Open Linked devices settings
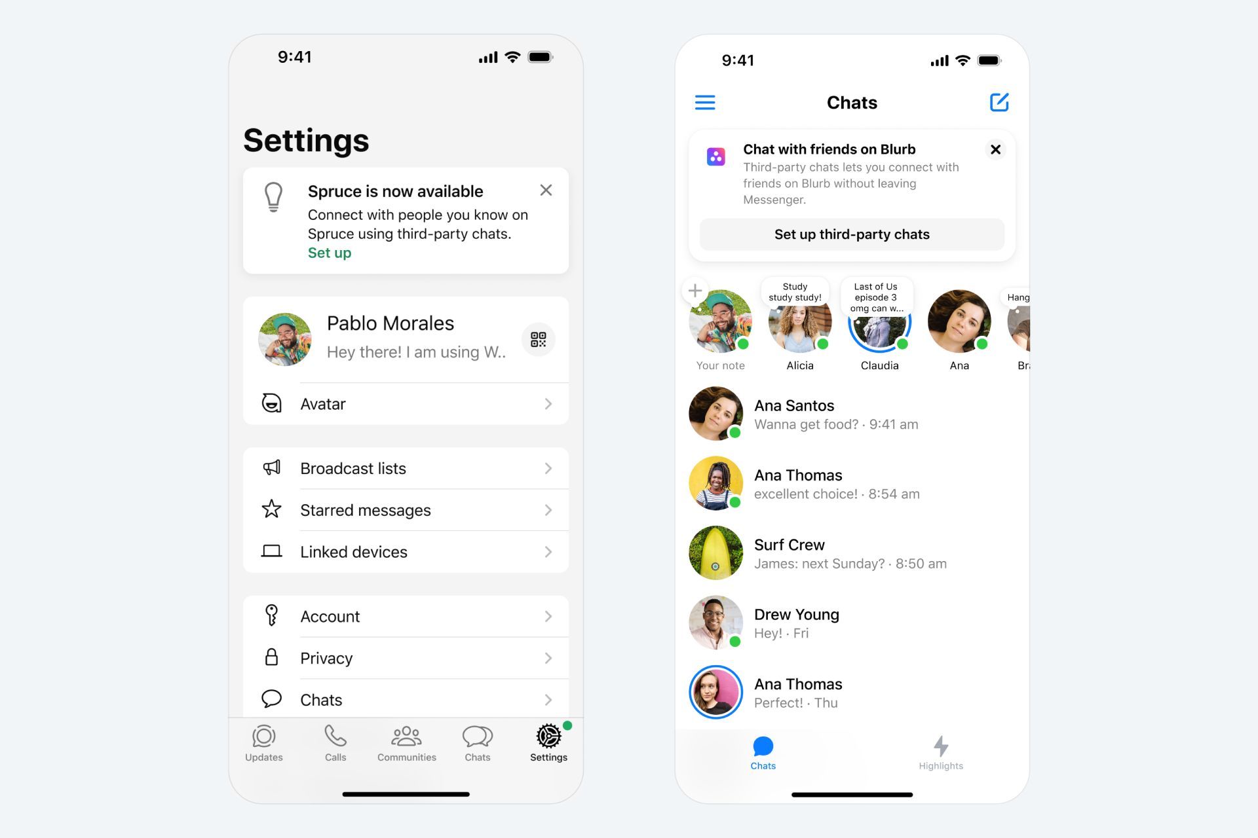 click(x=406, y=552)
